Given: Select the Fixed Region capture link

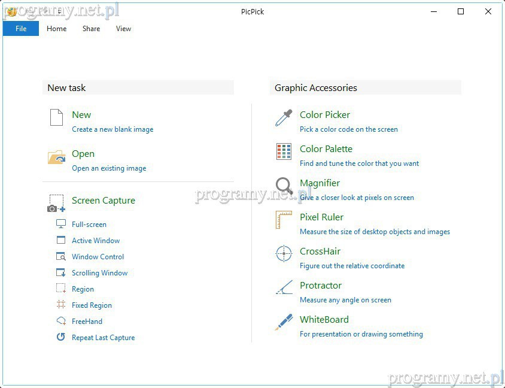Looking at the screenshot, I should pyautogui.click(x=92, y=305).
